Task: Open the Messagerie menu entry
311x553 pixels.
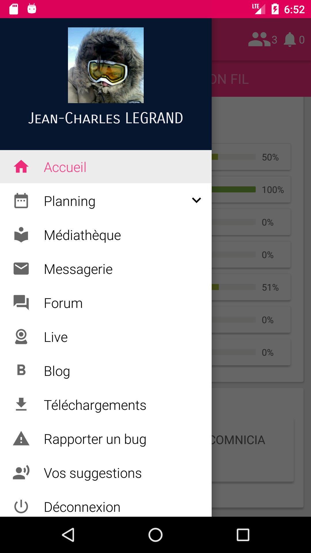Action: click(x=106, y=269)
